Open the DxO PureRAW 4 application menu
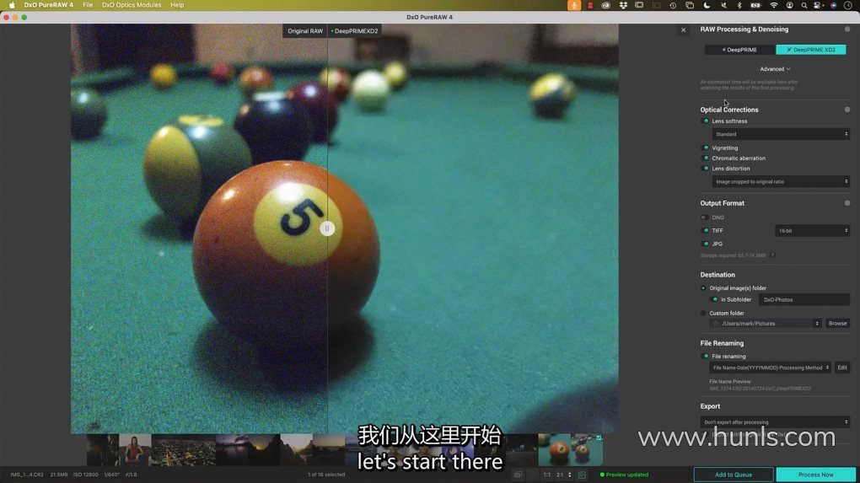 point(48,5)
